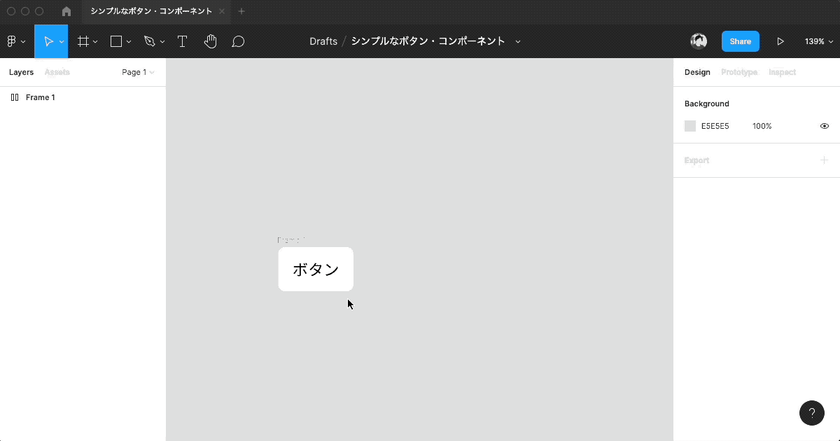Expand the Shape tool options chevron
This screenshot has width=840, height=441.
(127, 41)
